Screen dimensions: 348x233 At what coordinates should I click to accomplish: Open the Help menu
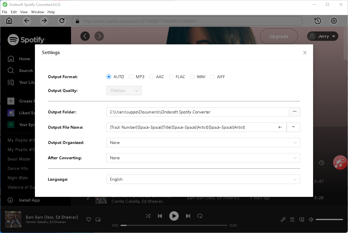point(51,12)
